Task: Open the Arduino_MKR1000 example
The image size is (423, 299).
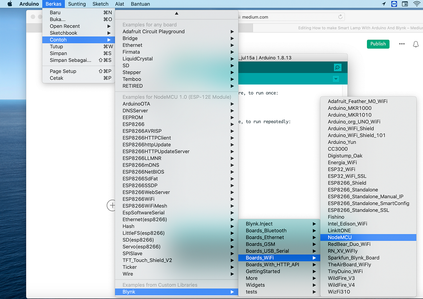Action: coord(368,108)
